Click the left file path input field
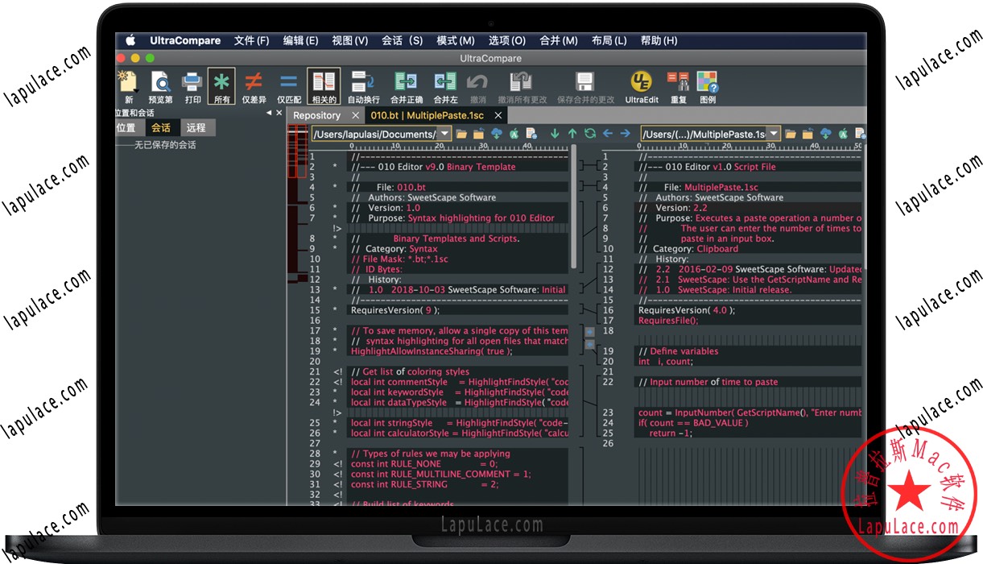This screenshot has width=983, height=564. [374, 134]
